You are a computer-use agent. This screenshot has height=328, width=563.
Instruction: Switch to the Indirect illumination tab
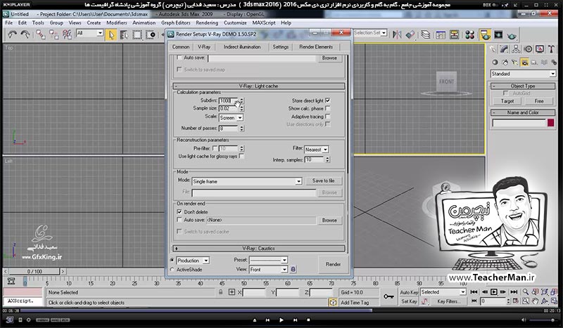[242, 47]
